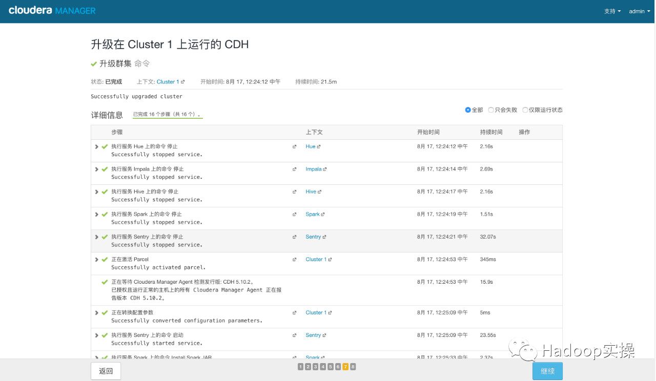Go to wizard step 3
656x381 pixels.
pyautogui.click(x=315, y=367)
